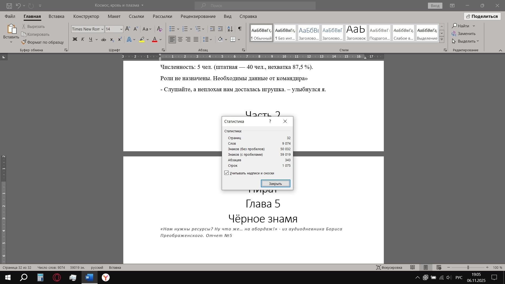Open Opera browser from the taskbar

[57, 277]
